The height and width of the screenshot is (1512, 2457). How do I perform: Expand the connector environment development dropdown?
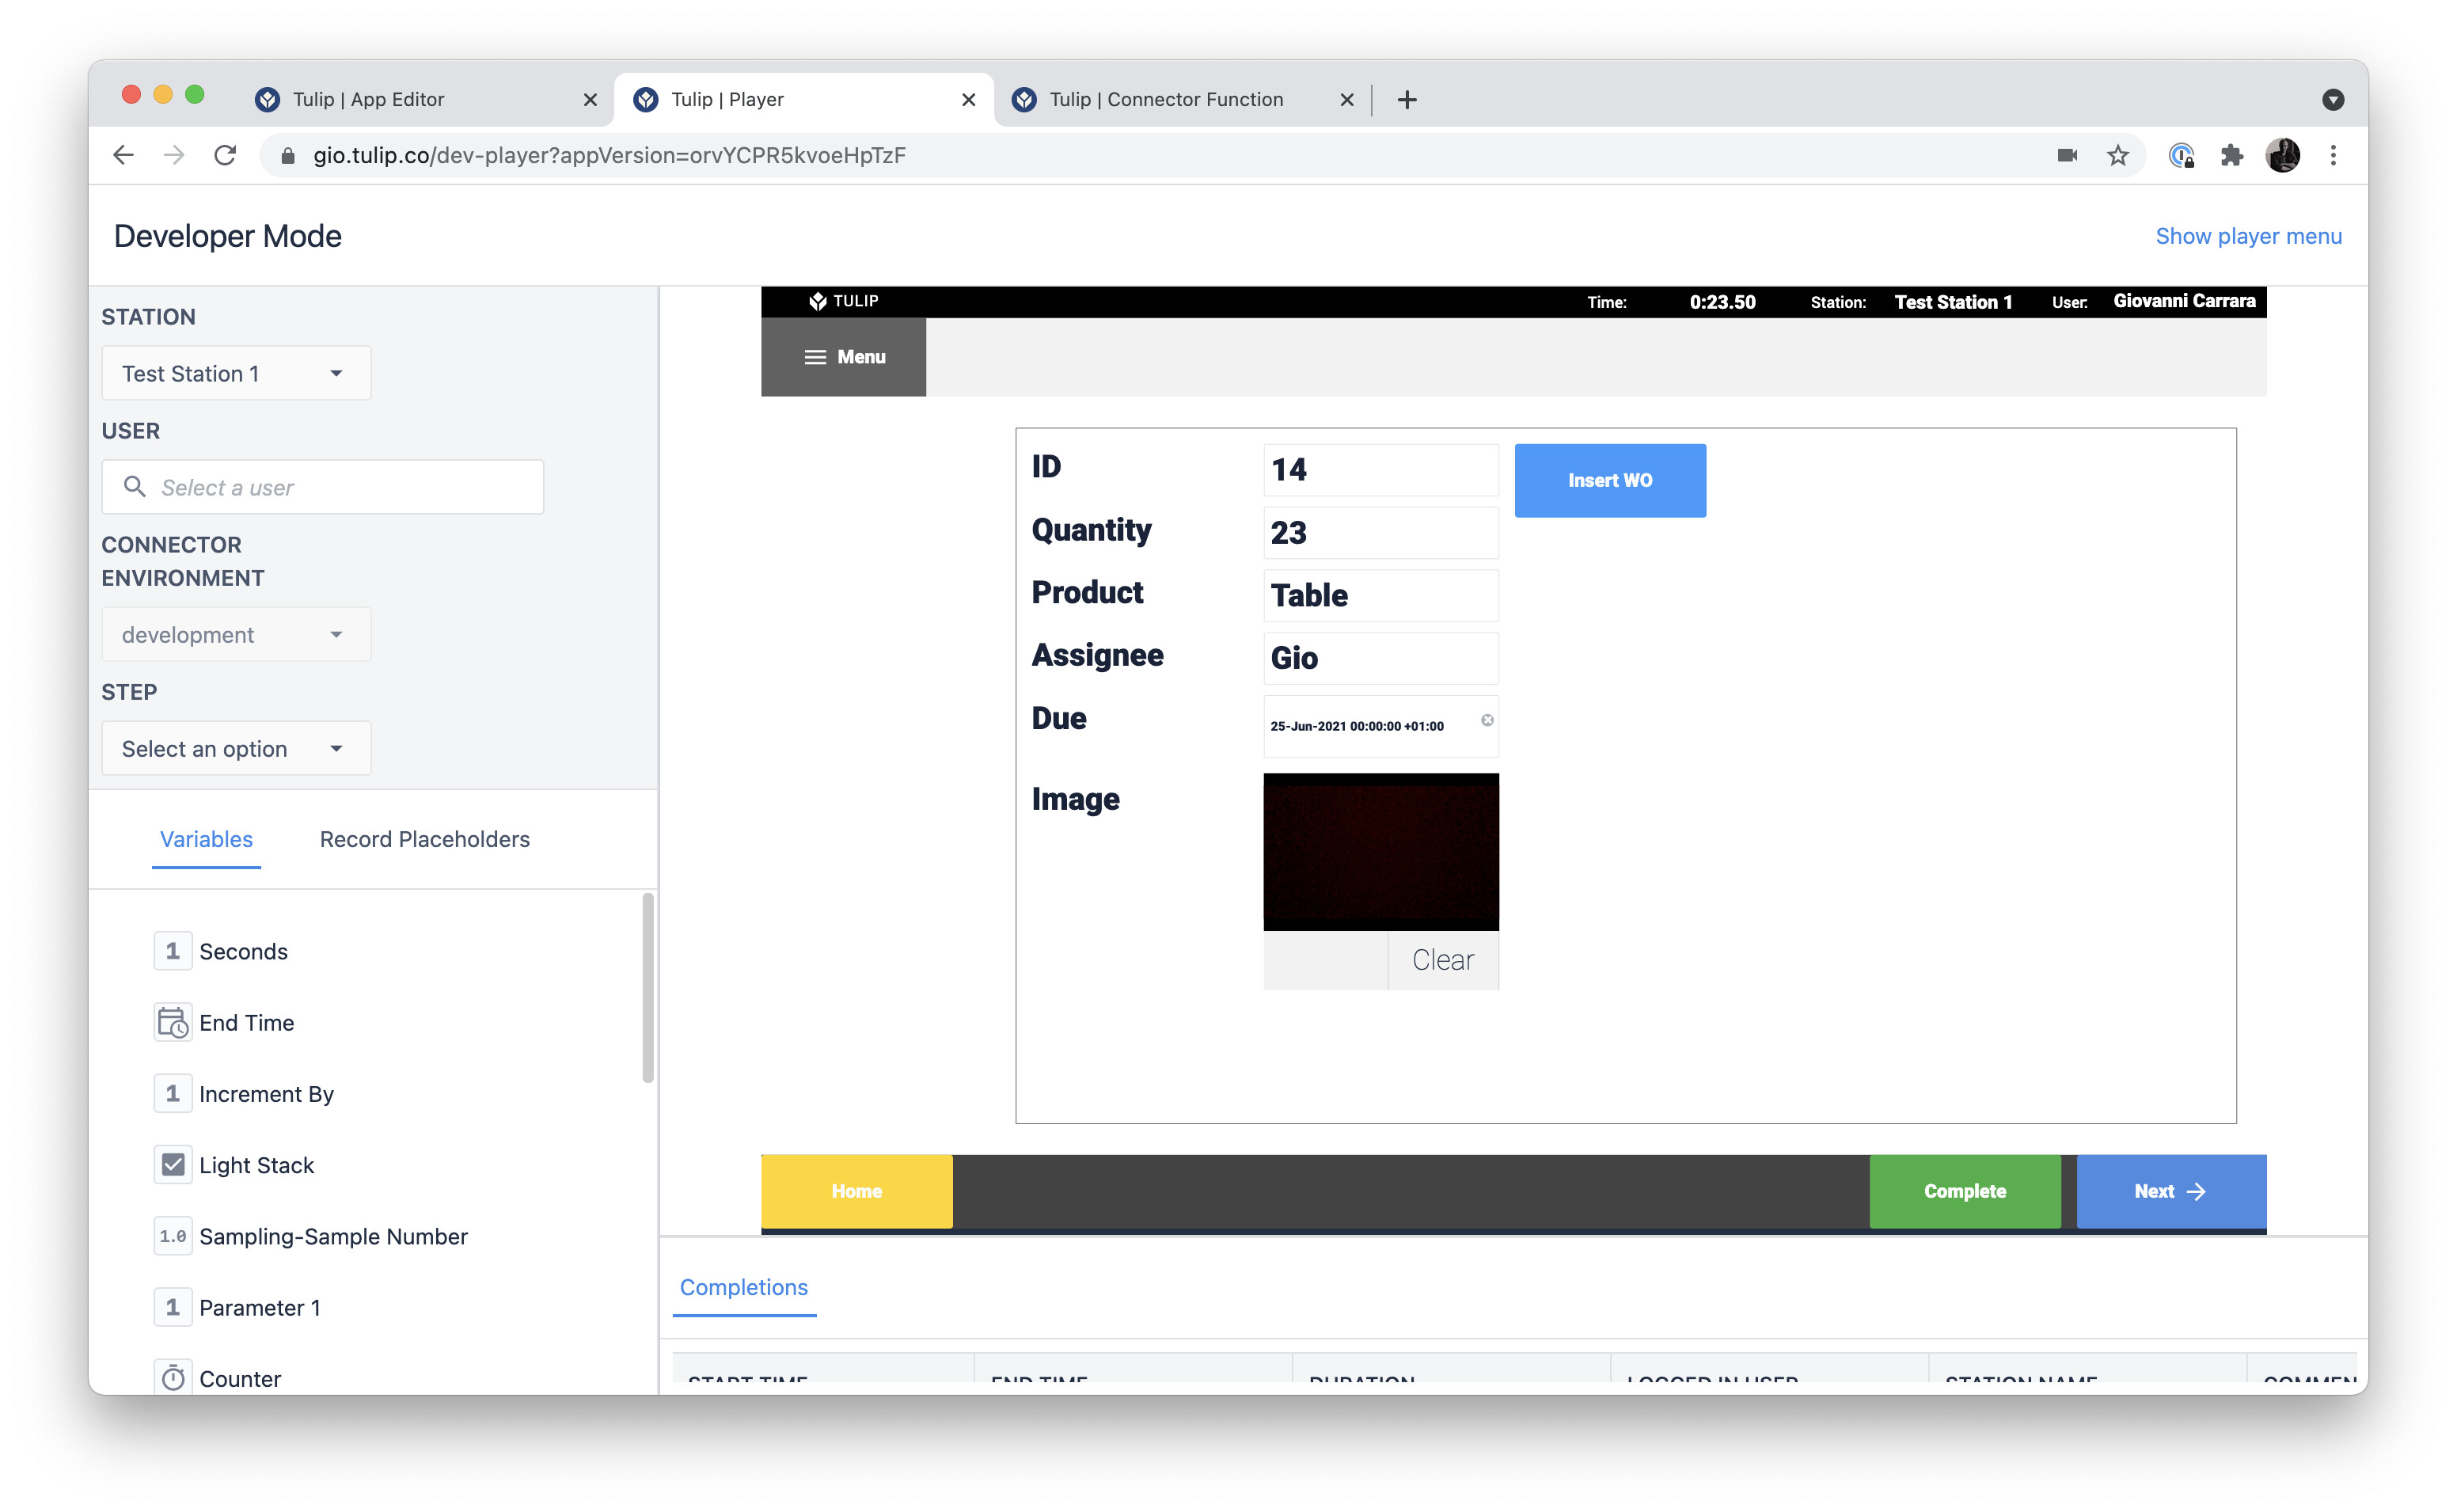tap(236, 634)
